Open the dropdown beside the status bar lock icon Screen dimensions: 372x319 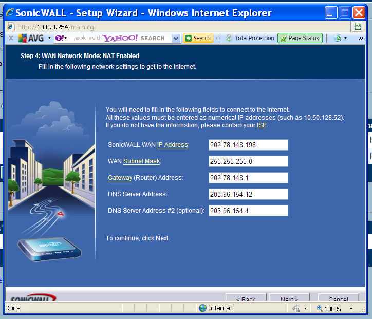point(305,309)
